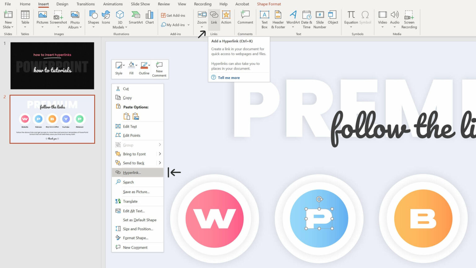Take a Screenshot using the ribbon

coord(59,19)
